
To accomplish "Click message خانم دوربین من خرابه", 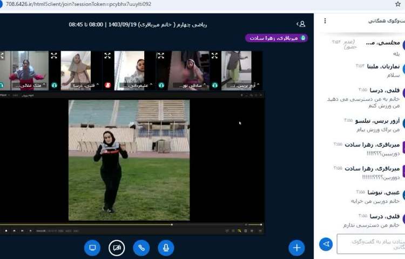I will 375,201.
